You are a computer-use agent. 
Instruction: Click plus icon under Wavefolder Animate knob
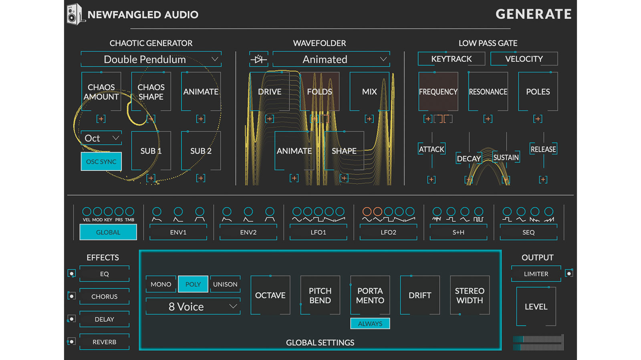pyautogui.click(x=294, y=178)
